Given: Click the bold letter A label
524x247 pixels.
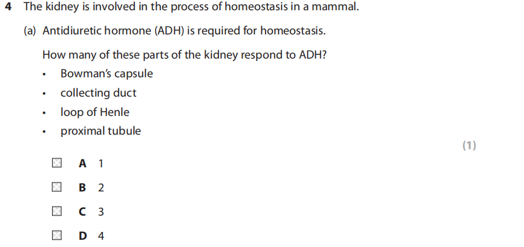Looking at the screenshot, I should 83,163.
